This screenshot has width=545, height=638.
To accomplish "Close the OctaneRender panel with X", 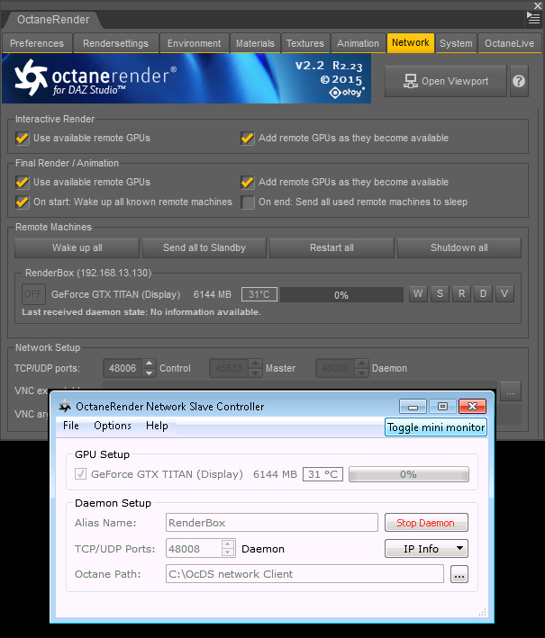I will click(538, 5).
